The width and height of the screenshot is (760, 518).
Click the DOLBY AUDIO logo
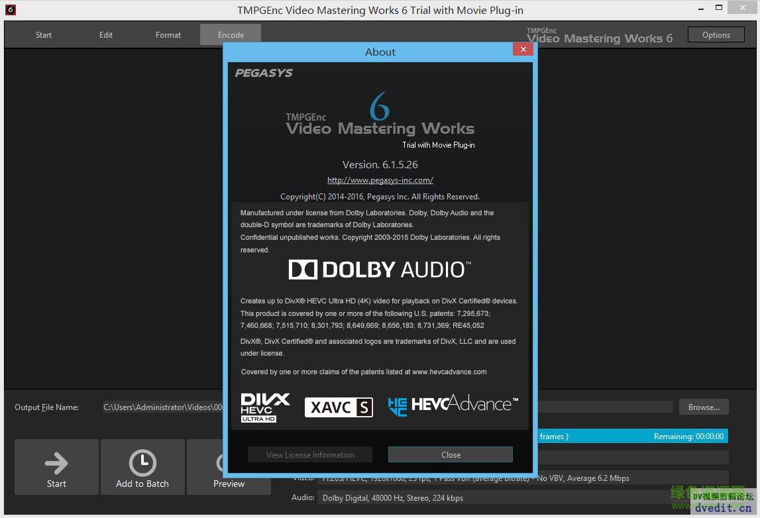(380, 269)
